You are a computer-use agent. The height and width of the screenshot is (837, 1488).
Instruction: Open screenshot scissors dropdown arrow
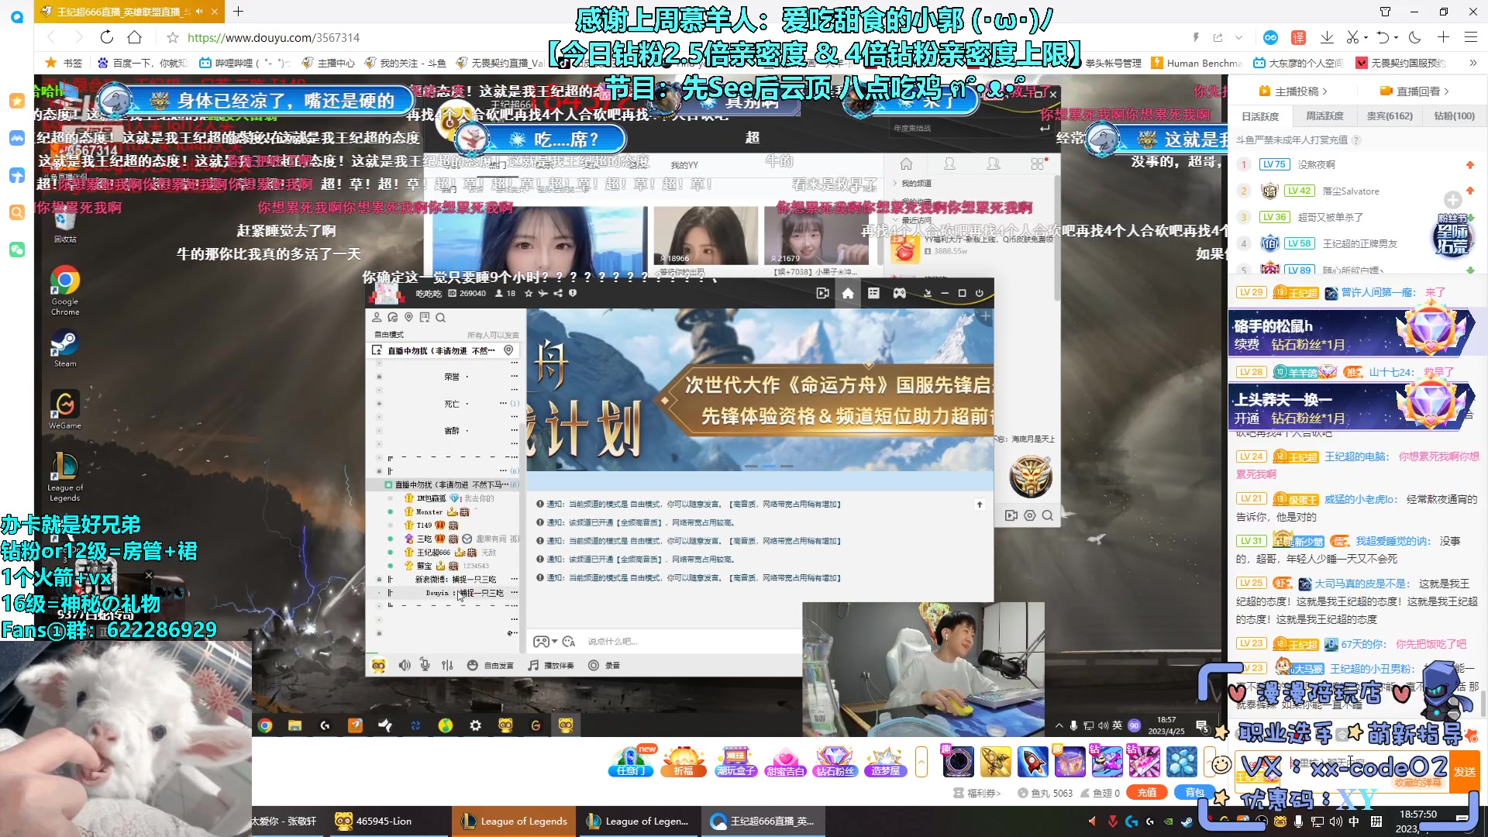tap(1366, 37)
